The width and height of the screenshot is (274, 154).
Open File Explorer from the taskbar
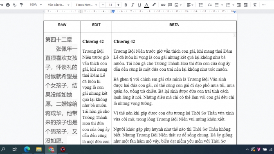[x=39, y=149]
